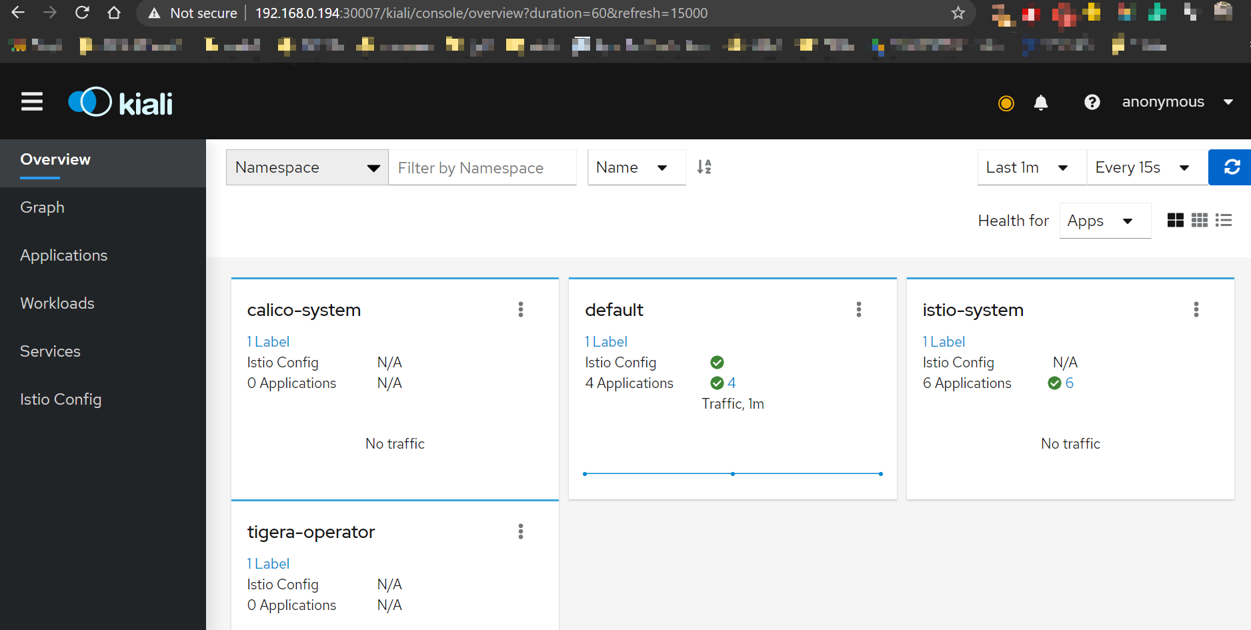The image size is (1251, 630).
Task: Open the Namespace filter type dropdown
Action: pyautogui.click(x=307, y=167)
